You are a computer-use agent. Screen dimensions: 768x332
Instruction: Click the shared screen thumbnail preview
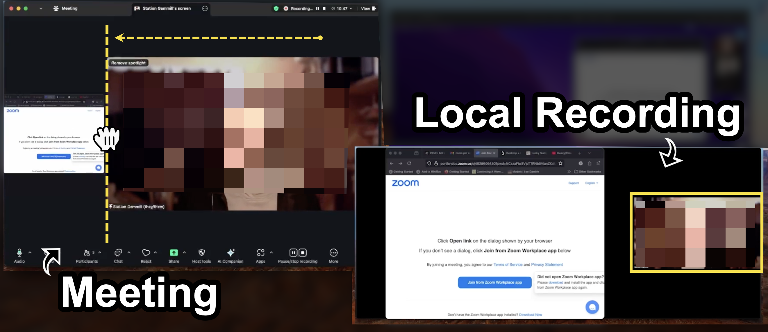54,134
